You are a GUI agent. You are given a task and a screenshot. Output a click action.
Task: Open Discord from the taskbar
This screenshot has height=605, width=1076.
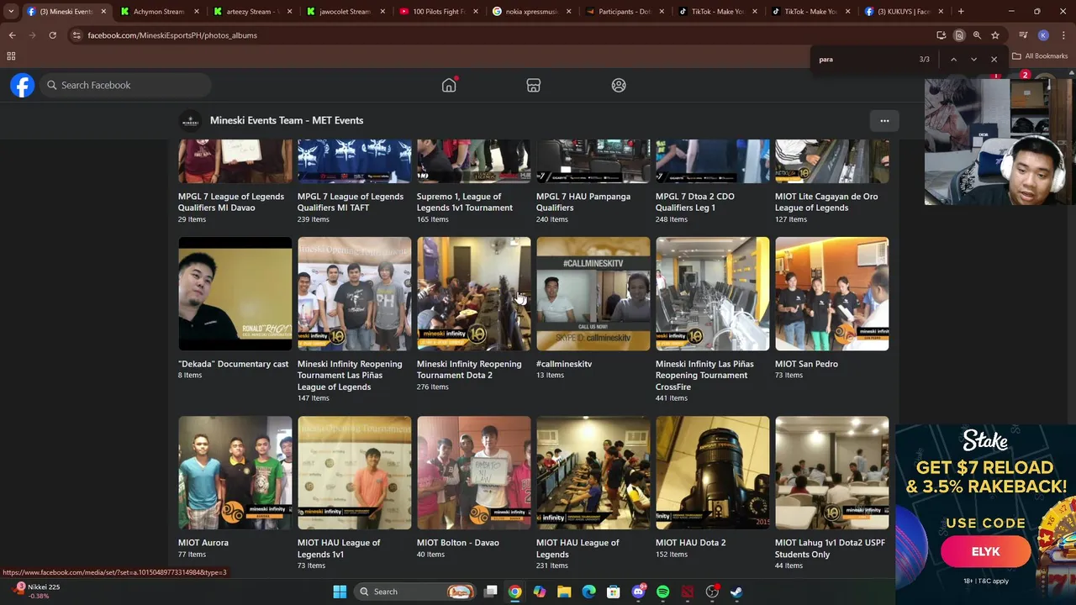[x=639, y=592]
